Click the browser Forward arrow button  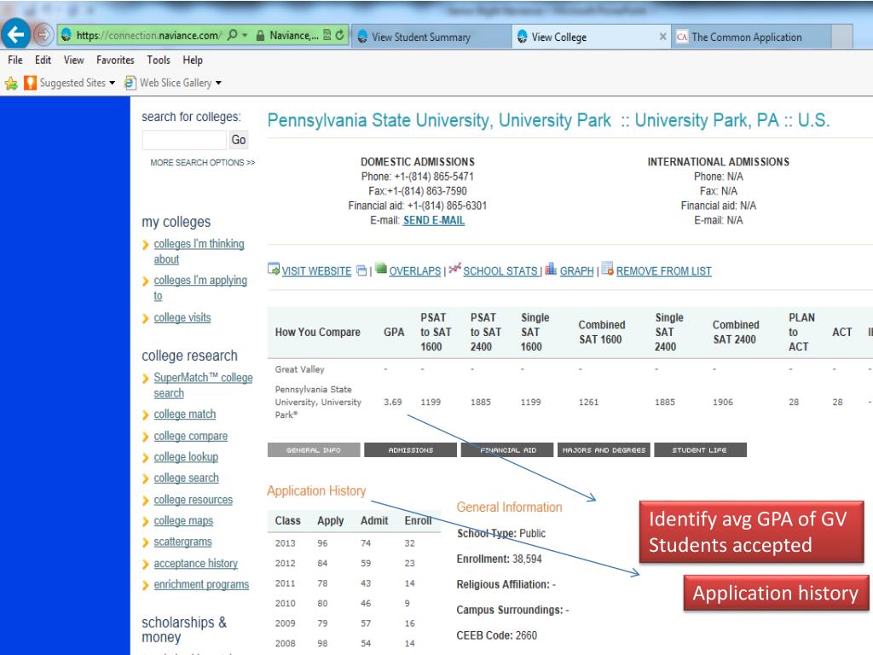[43, 34]
